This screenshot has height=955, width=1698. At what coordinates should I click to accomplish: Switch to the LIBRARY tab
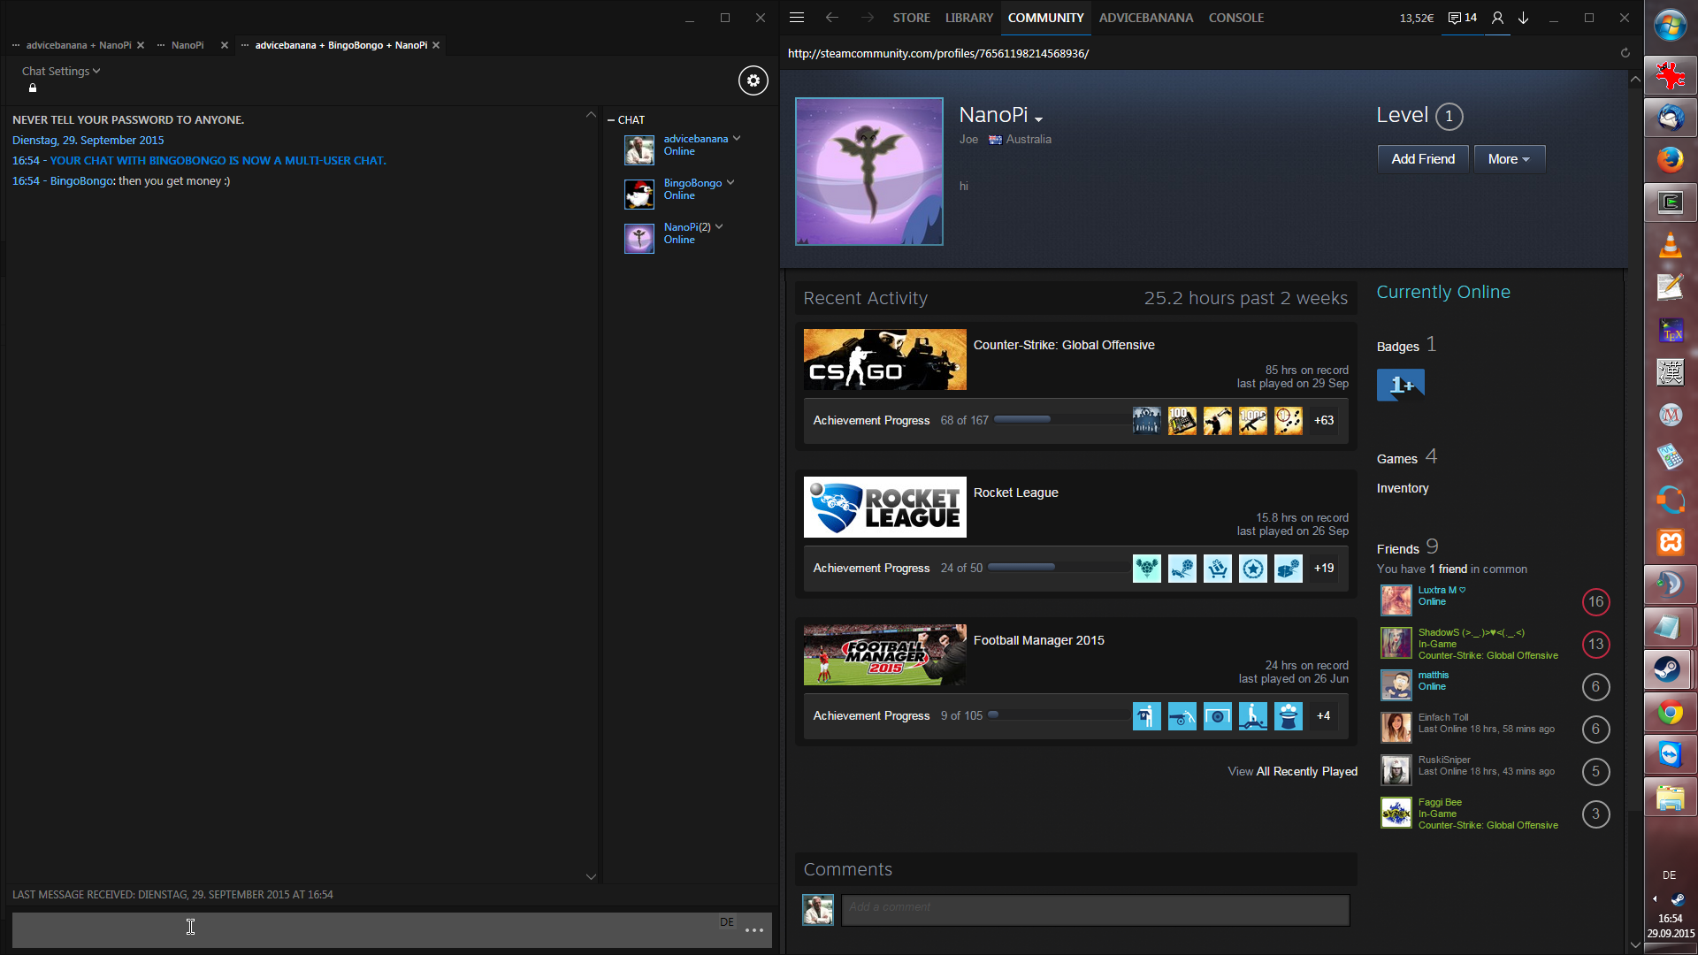[x=968, y=18]
